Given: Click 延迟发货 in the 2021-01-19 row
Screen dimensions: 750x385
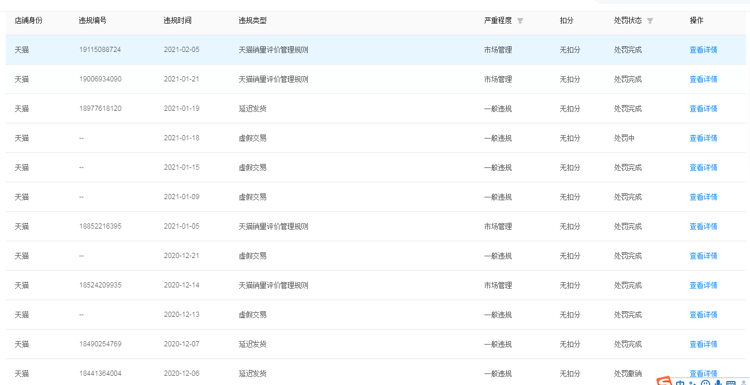Looking at the screenshot, I should tap(252, 109).
